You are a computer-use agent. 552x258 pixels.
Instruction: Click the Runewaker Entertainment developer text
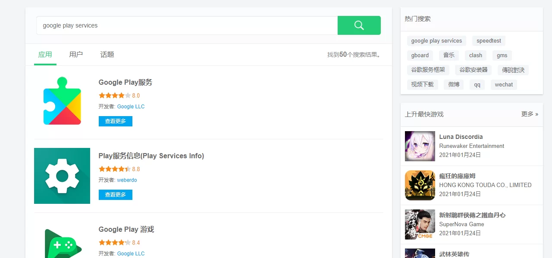click(472, 146)
